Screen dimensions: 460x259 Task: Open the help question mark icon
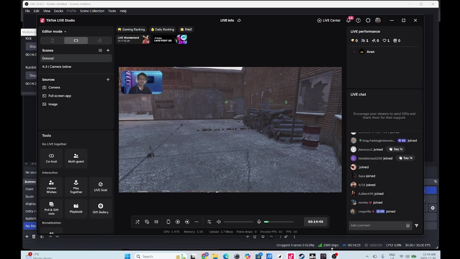pos(358,21)
